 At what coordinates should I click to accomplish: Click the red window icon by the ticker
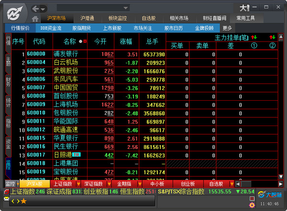point(6,191)
